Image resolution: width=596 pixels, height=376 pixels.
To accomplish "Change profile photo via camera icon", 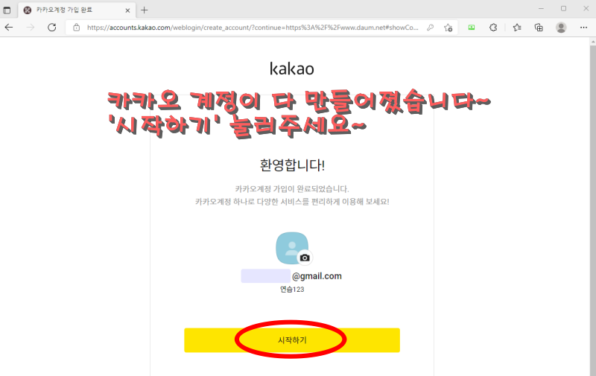I will [305, 258].
